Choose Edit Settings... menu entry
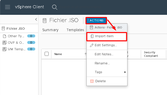The image size is (167, 95). (x=107, y=45)
